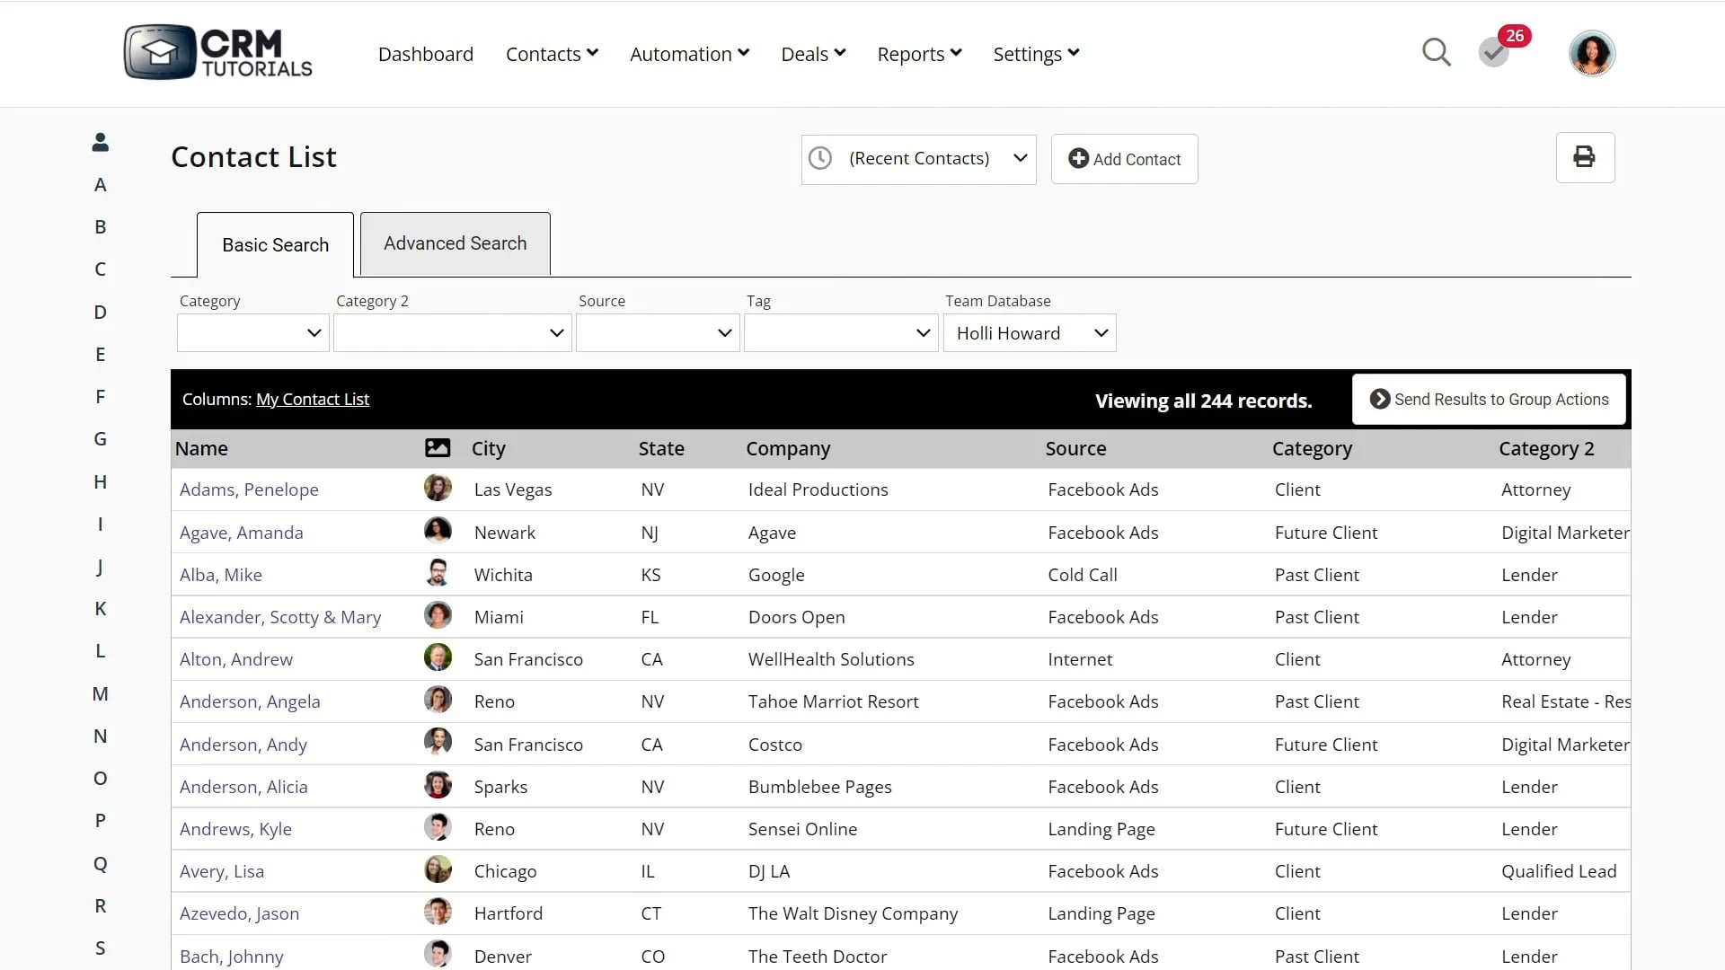The width and height of the screenshot is (1725, 970).
Task: Expand the Source filter dropdown
Action: [x=657, y=333]
